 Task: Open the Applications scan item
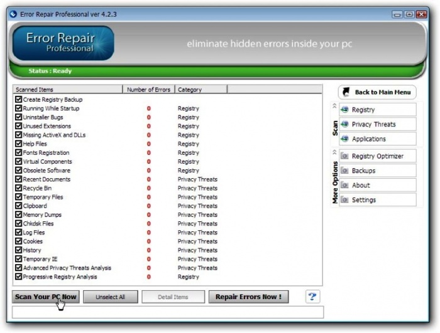(x=378, y=139)
